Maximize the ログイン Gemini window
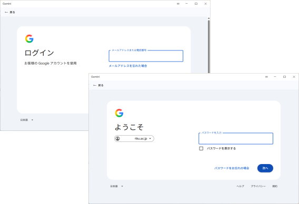 point(196,4)
